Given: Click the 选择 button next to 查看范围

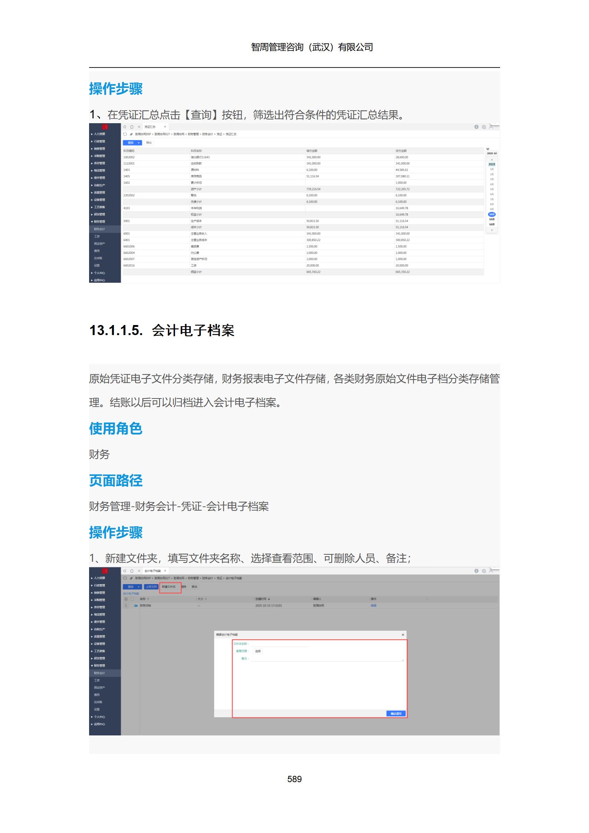Looking at the screenshot, I should point(258,651).
